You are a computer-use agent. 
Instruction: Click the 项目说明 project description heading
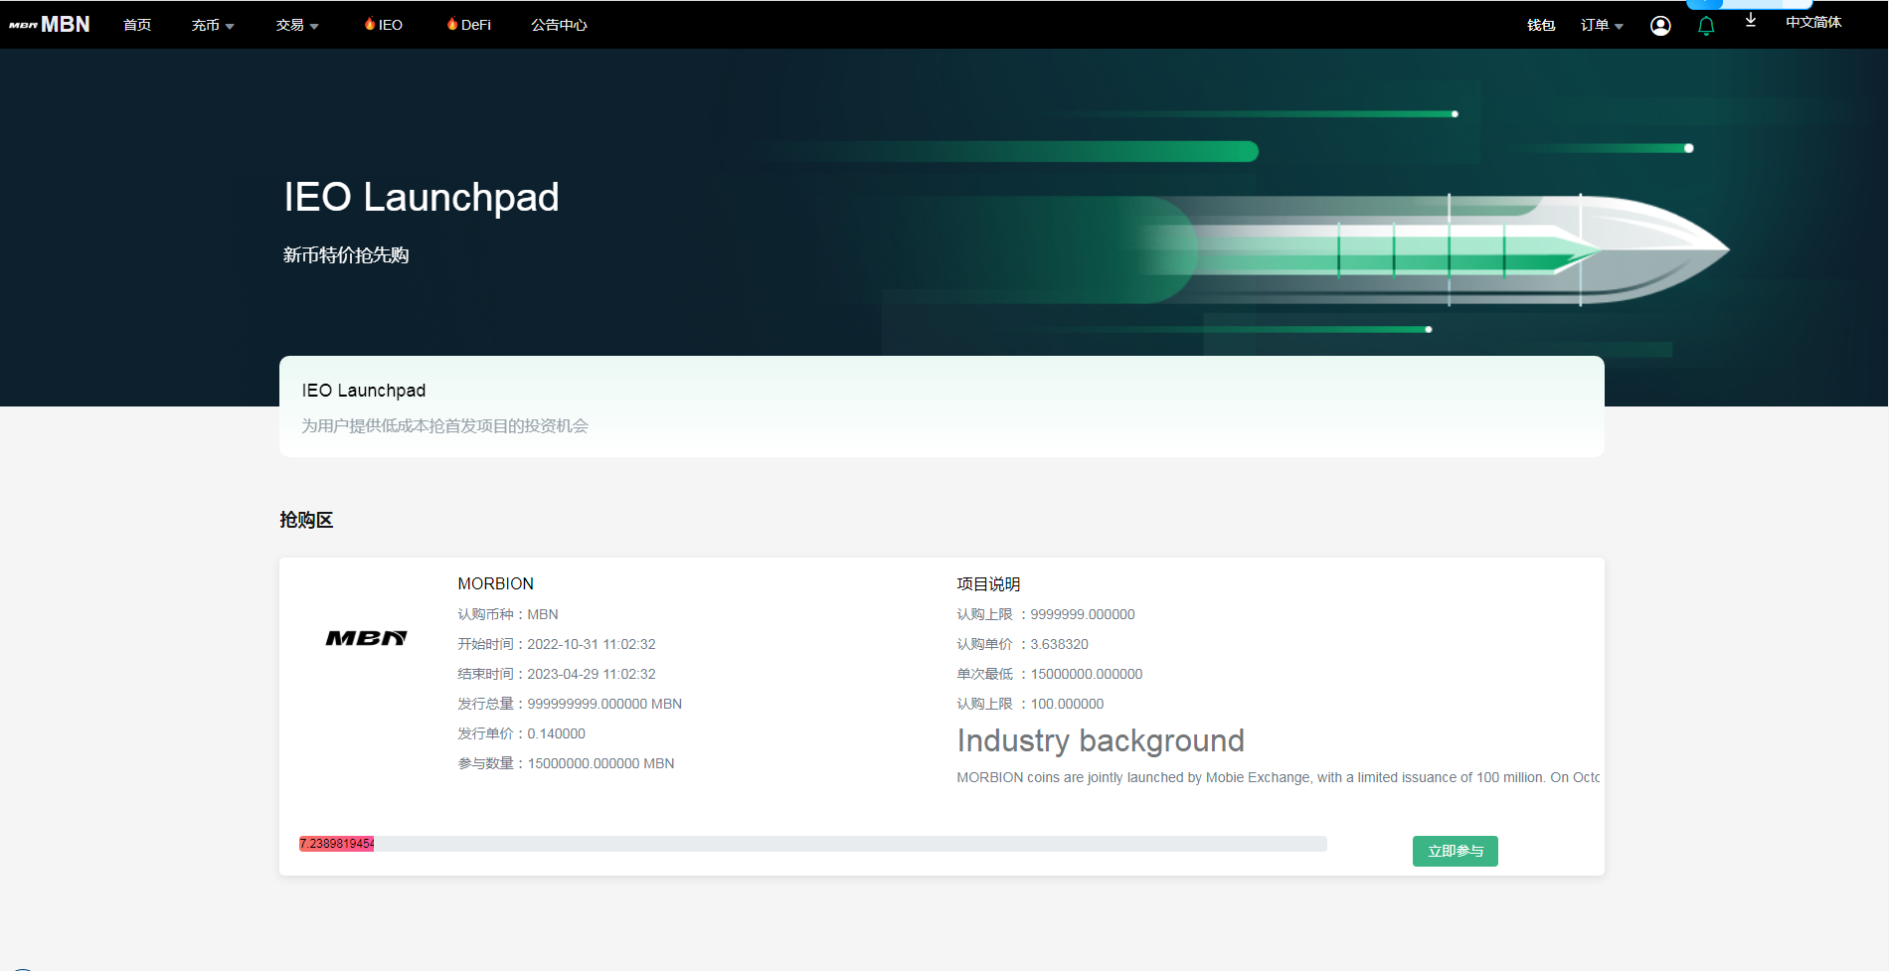[x=988, y=584]
